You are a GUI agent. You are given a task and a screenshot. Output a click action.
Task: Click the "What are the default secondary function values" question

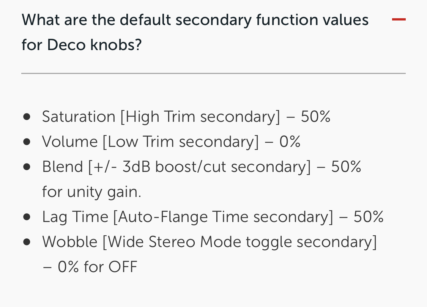click(x=195, y=20)
